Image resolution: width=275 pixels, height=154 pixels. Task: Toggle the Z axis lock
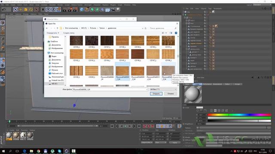pyautogui.click(x=53, y=9)
